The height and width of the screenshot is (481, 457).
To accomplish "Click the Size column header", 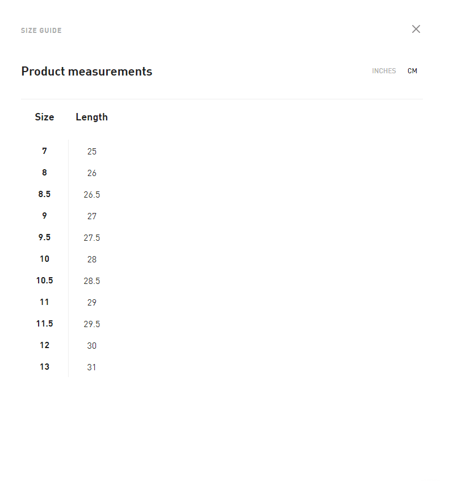I will click(44, 117).
